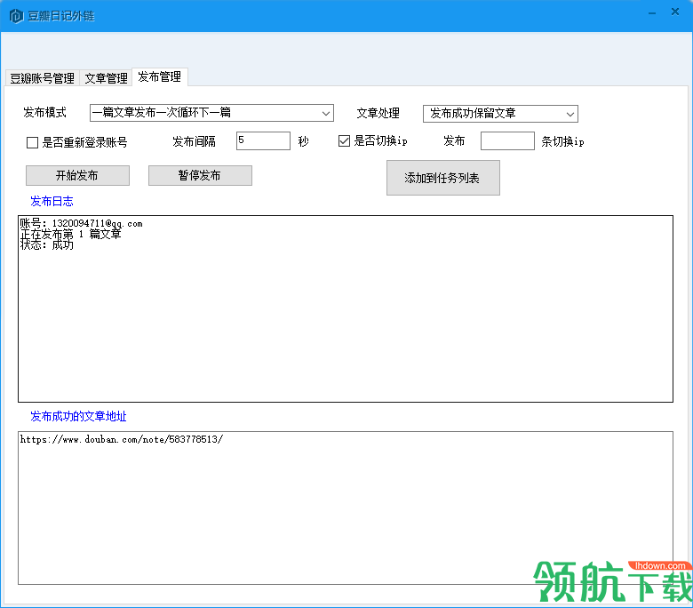Enable 是否重新登录账号 checkbox
This screenshot has height=608, width=693.
pyautogui.click(x=32, y=142)
